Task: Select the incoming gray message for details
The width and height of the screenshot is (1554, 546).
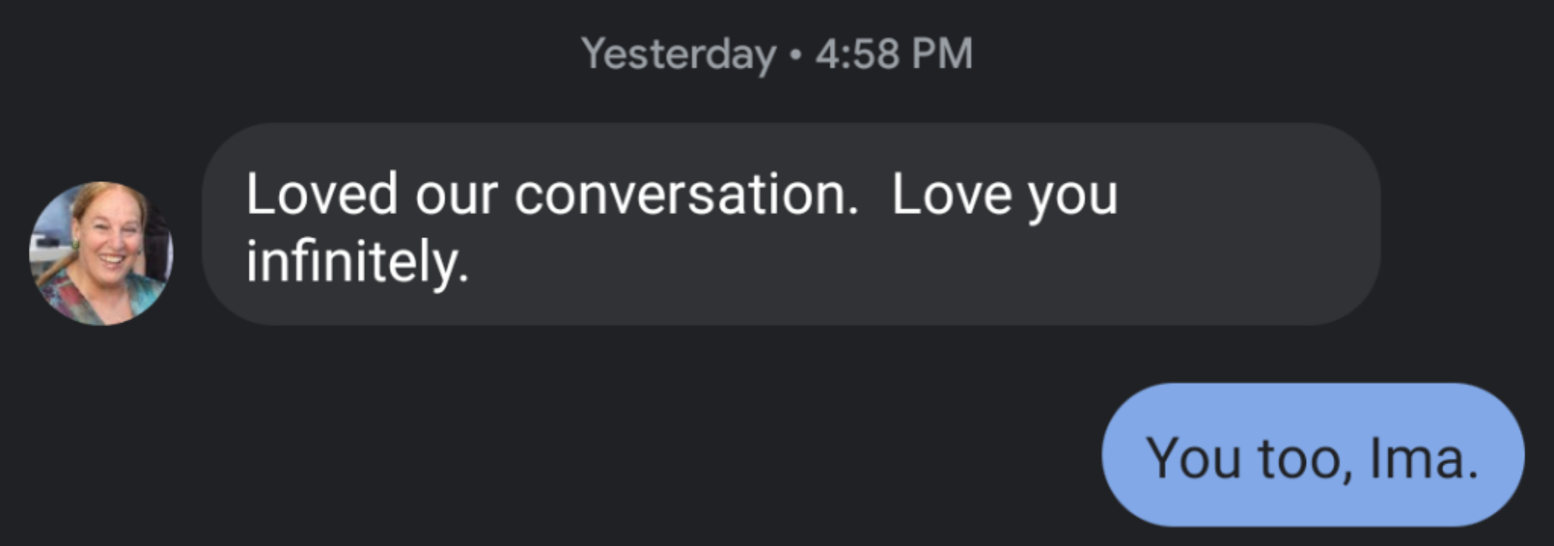Action: pos(791,224)
